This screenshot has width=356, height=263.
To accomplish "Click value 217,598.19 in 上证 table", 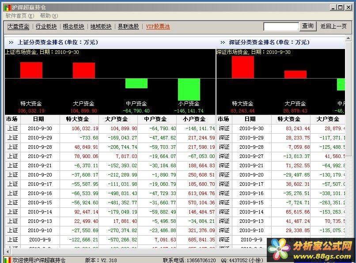I will coord(201,147).
